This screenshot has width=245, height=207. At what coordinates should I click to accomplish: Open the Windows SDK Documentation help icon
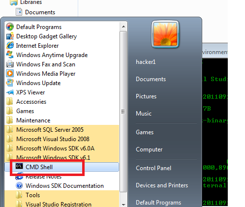point(19,186)
